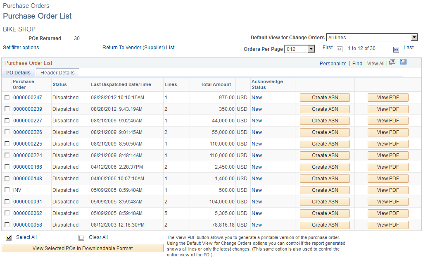The width and height of the screenshot is (435, 258).
Task: Select the checkbox for PO 0000000247
Action: (x=7, y=97)
